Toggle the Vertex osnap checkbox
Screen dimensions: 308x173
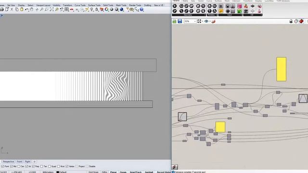[67, 166]
